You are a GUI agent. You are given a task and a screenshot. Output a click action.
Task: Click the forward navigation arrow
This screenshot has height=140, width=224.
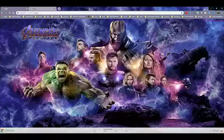point(6,13)
